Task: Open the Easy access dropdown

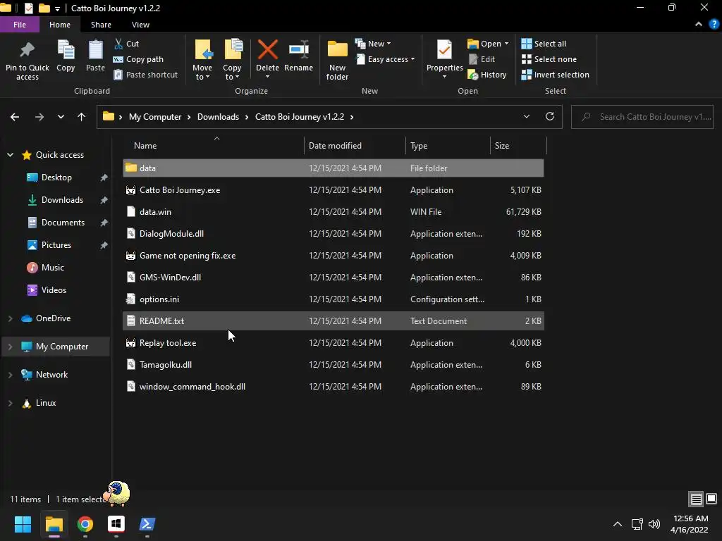Action: (386, 59)
